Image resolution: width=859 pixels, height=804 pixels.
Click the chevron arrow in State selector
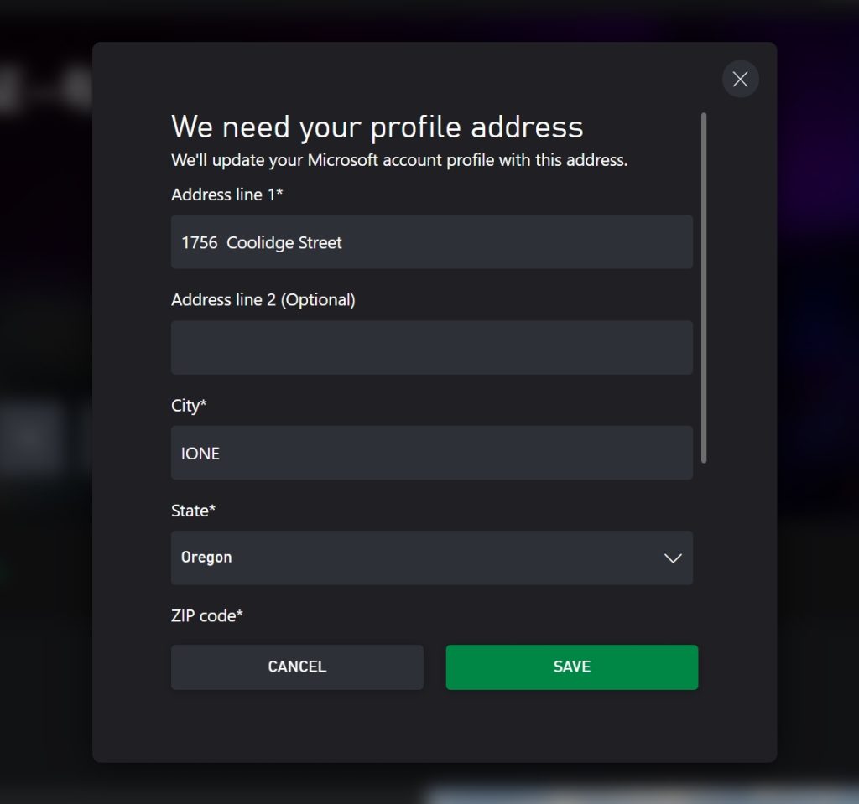(673, 558)
